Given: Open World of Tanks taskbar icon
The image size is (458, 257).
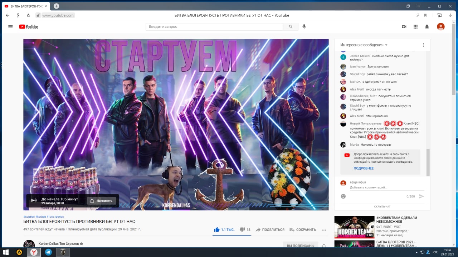Looking at the screenshot, I should point(63,252).
